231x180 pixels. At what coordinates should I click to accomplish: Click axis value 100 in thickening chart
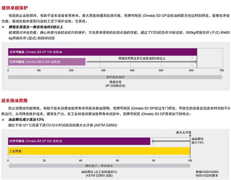190,160
